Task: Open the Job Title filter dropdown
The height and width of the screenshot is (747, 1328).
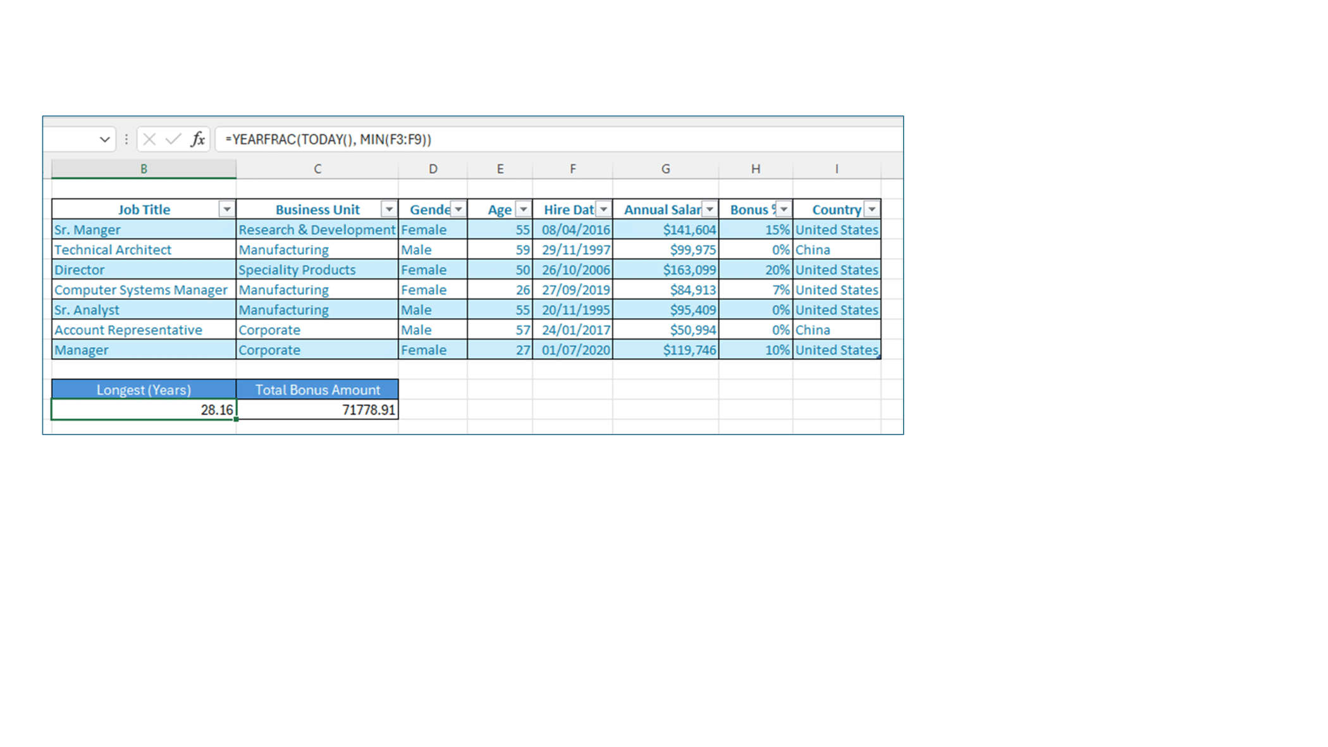Action: (226, 209)
